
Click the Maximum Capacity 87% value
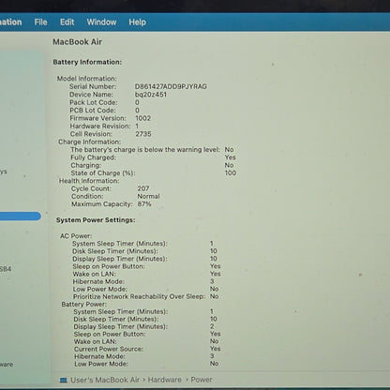click(x=144, y=204)
